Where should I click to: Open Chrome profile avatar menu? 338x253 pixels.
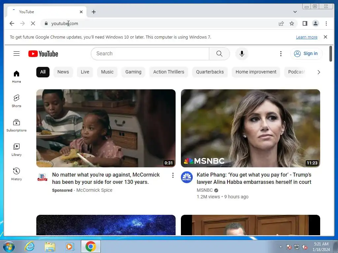tap(315, 23)
